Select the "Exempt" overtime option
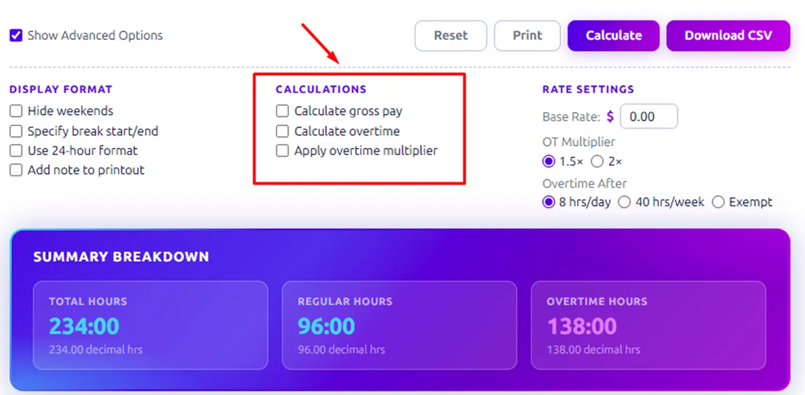The height and width of the screenshot is (395, 805). pos(718,202)
